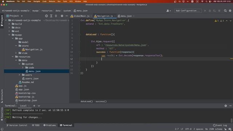This screenshot has height=131, width=233.
Task: Open macOS Spotlight search icon
Action: [x=206, y=1]
